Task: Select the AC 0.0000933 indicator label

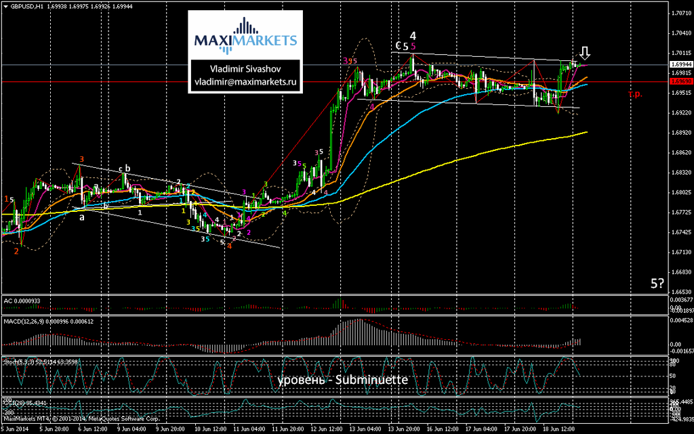Action: coord(22,301)
